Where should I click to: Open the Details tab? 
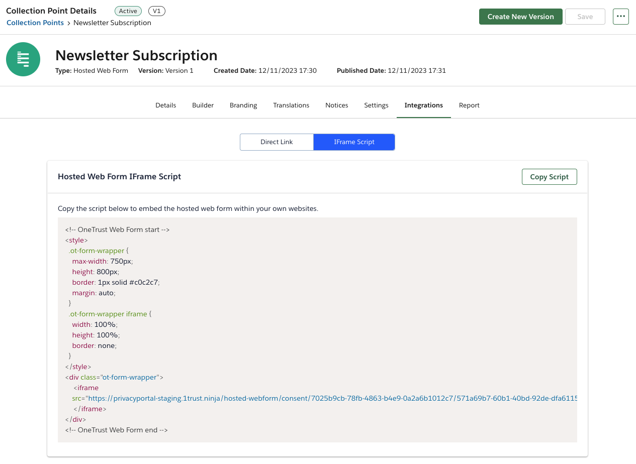[x=165, y=105]
